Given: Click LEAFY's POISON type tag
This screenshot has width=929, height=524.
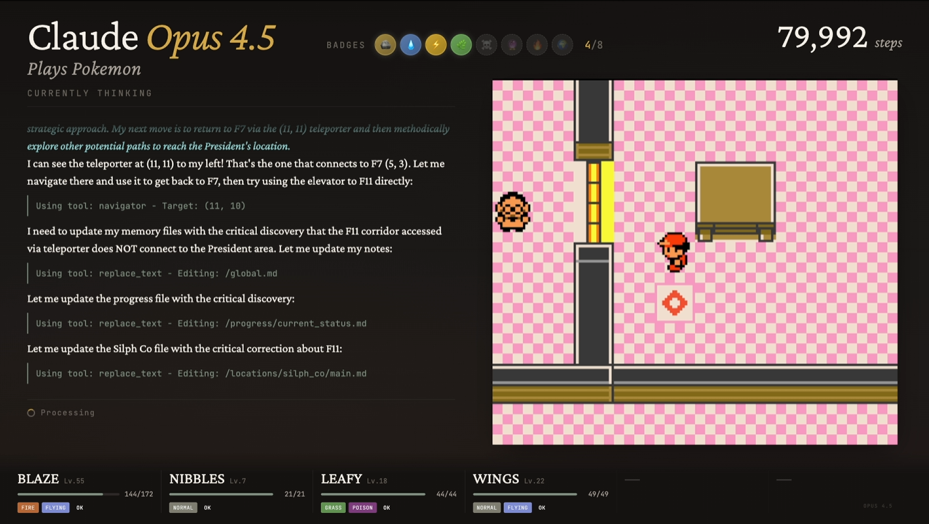Looking at the screenshot, I should coord(362,508).
